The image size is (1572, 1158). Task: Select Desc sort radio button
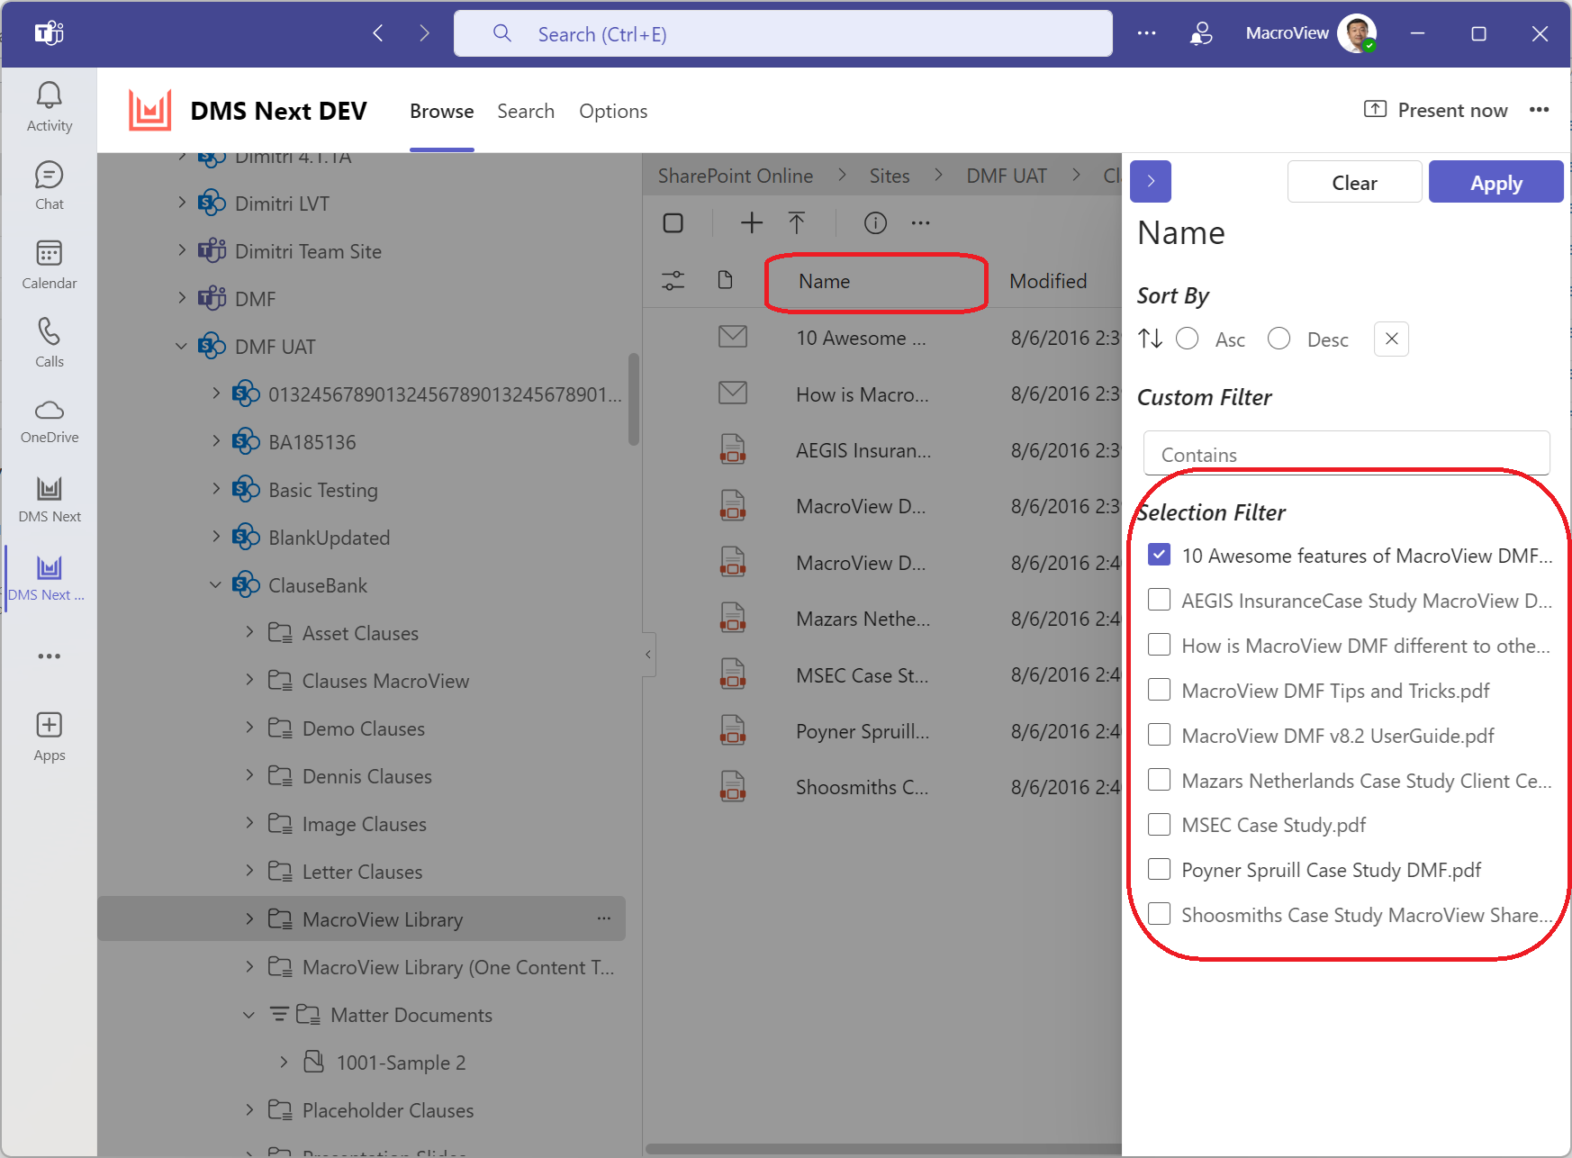tap(1279, 339)
